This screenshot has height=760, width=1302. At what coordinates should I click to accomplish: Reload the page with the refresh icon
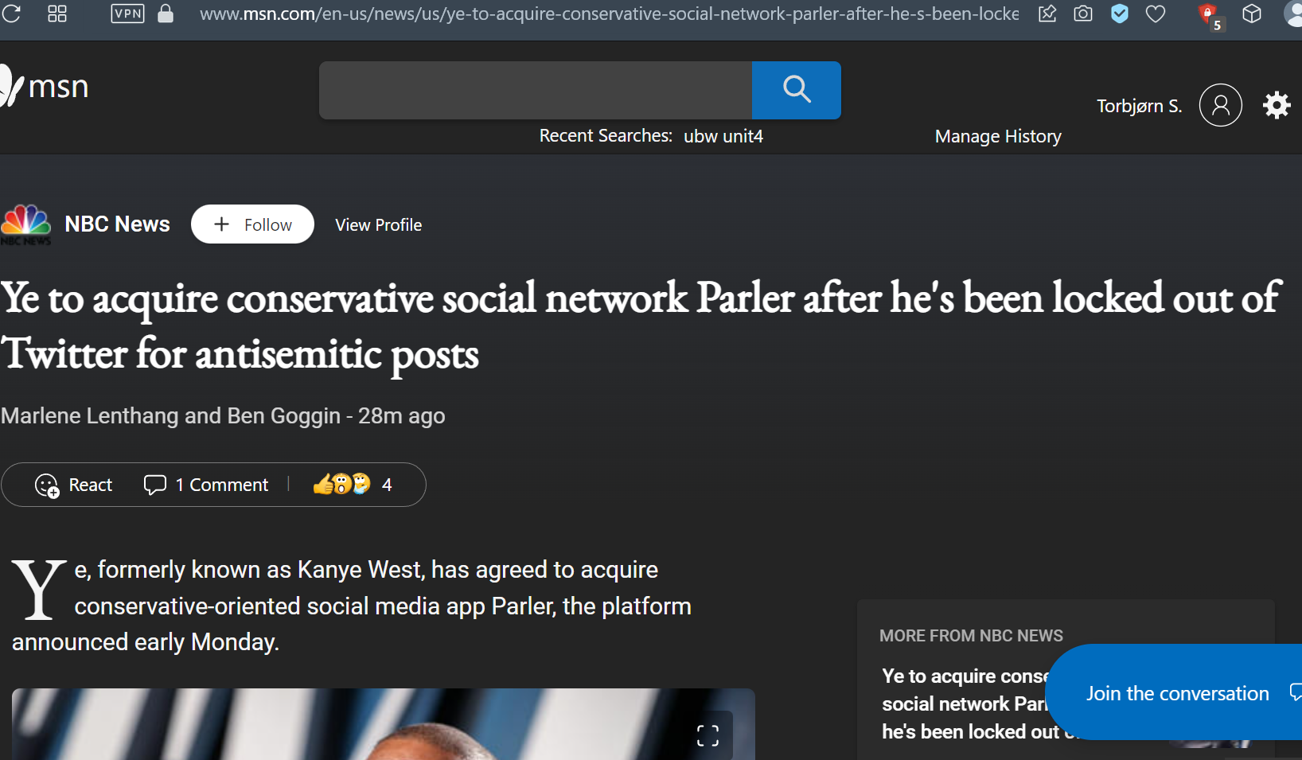10,14
